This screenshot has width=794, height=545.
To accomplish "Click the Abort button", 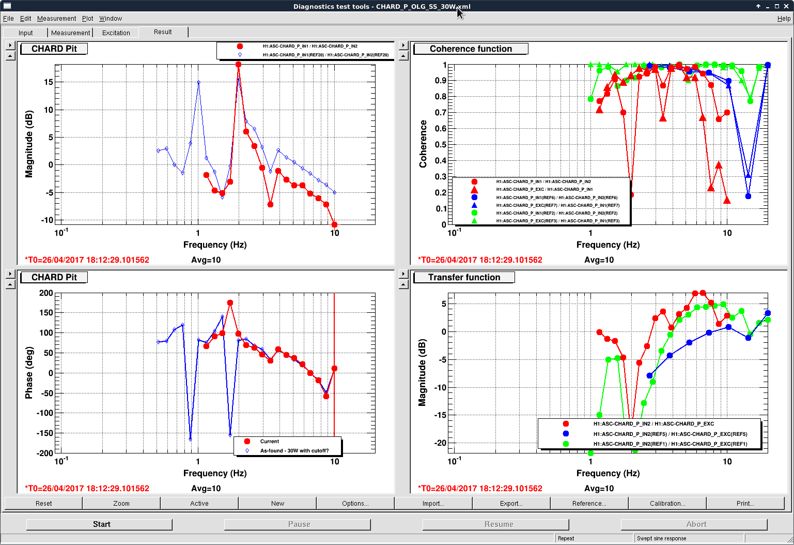I will coord(694,524).
